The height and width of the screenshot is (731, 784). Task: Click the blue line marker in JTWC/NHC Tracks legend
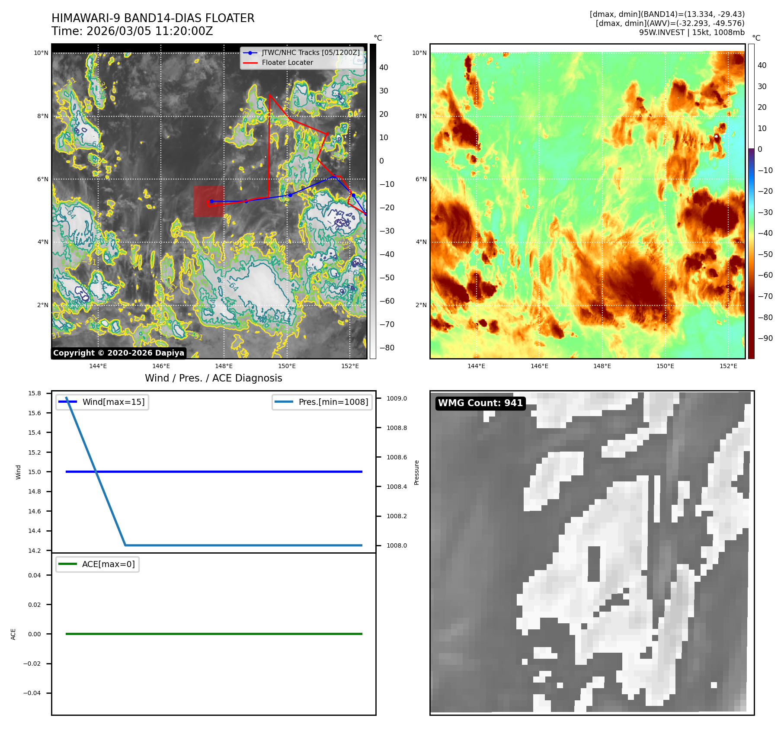click(250, 53)
